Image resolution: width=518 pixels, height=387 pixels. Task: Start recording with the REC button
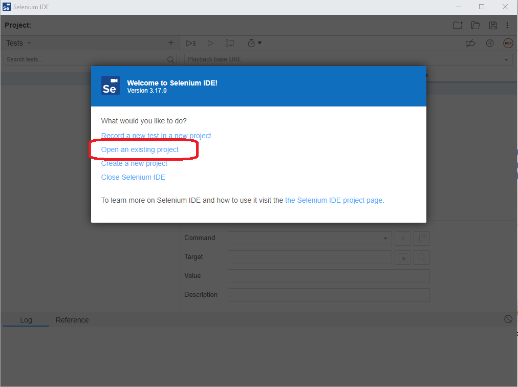[x=508, y=43]
